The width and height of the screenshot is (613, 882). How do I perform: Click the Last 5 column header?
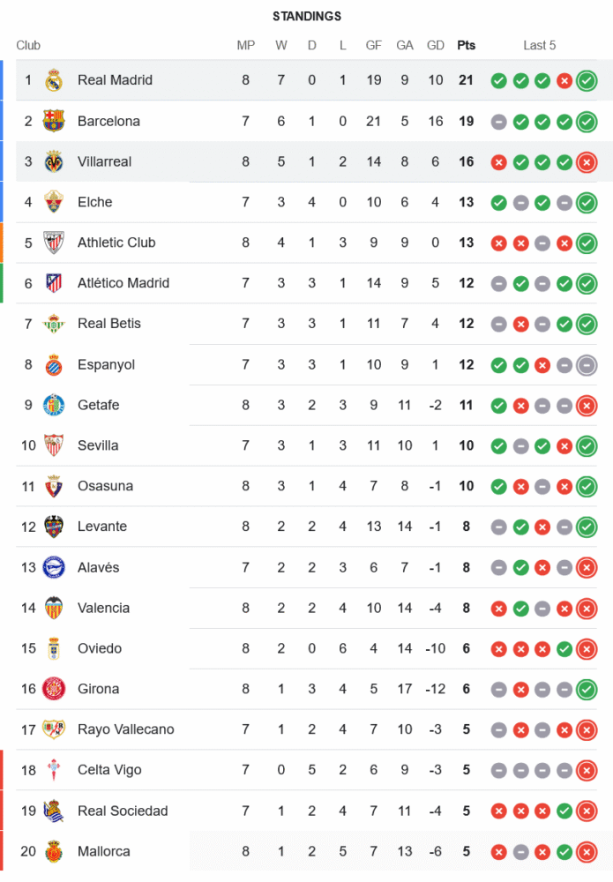click(x=540, y=46)
